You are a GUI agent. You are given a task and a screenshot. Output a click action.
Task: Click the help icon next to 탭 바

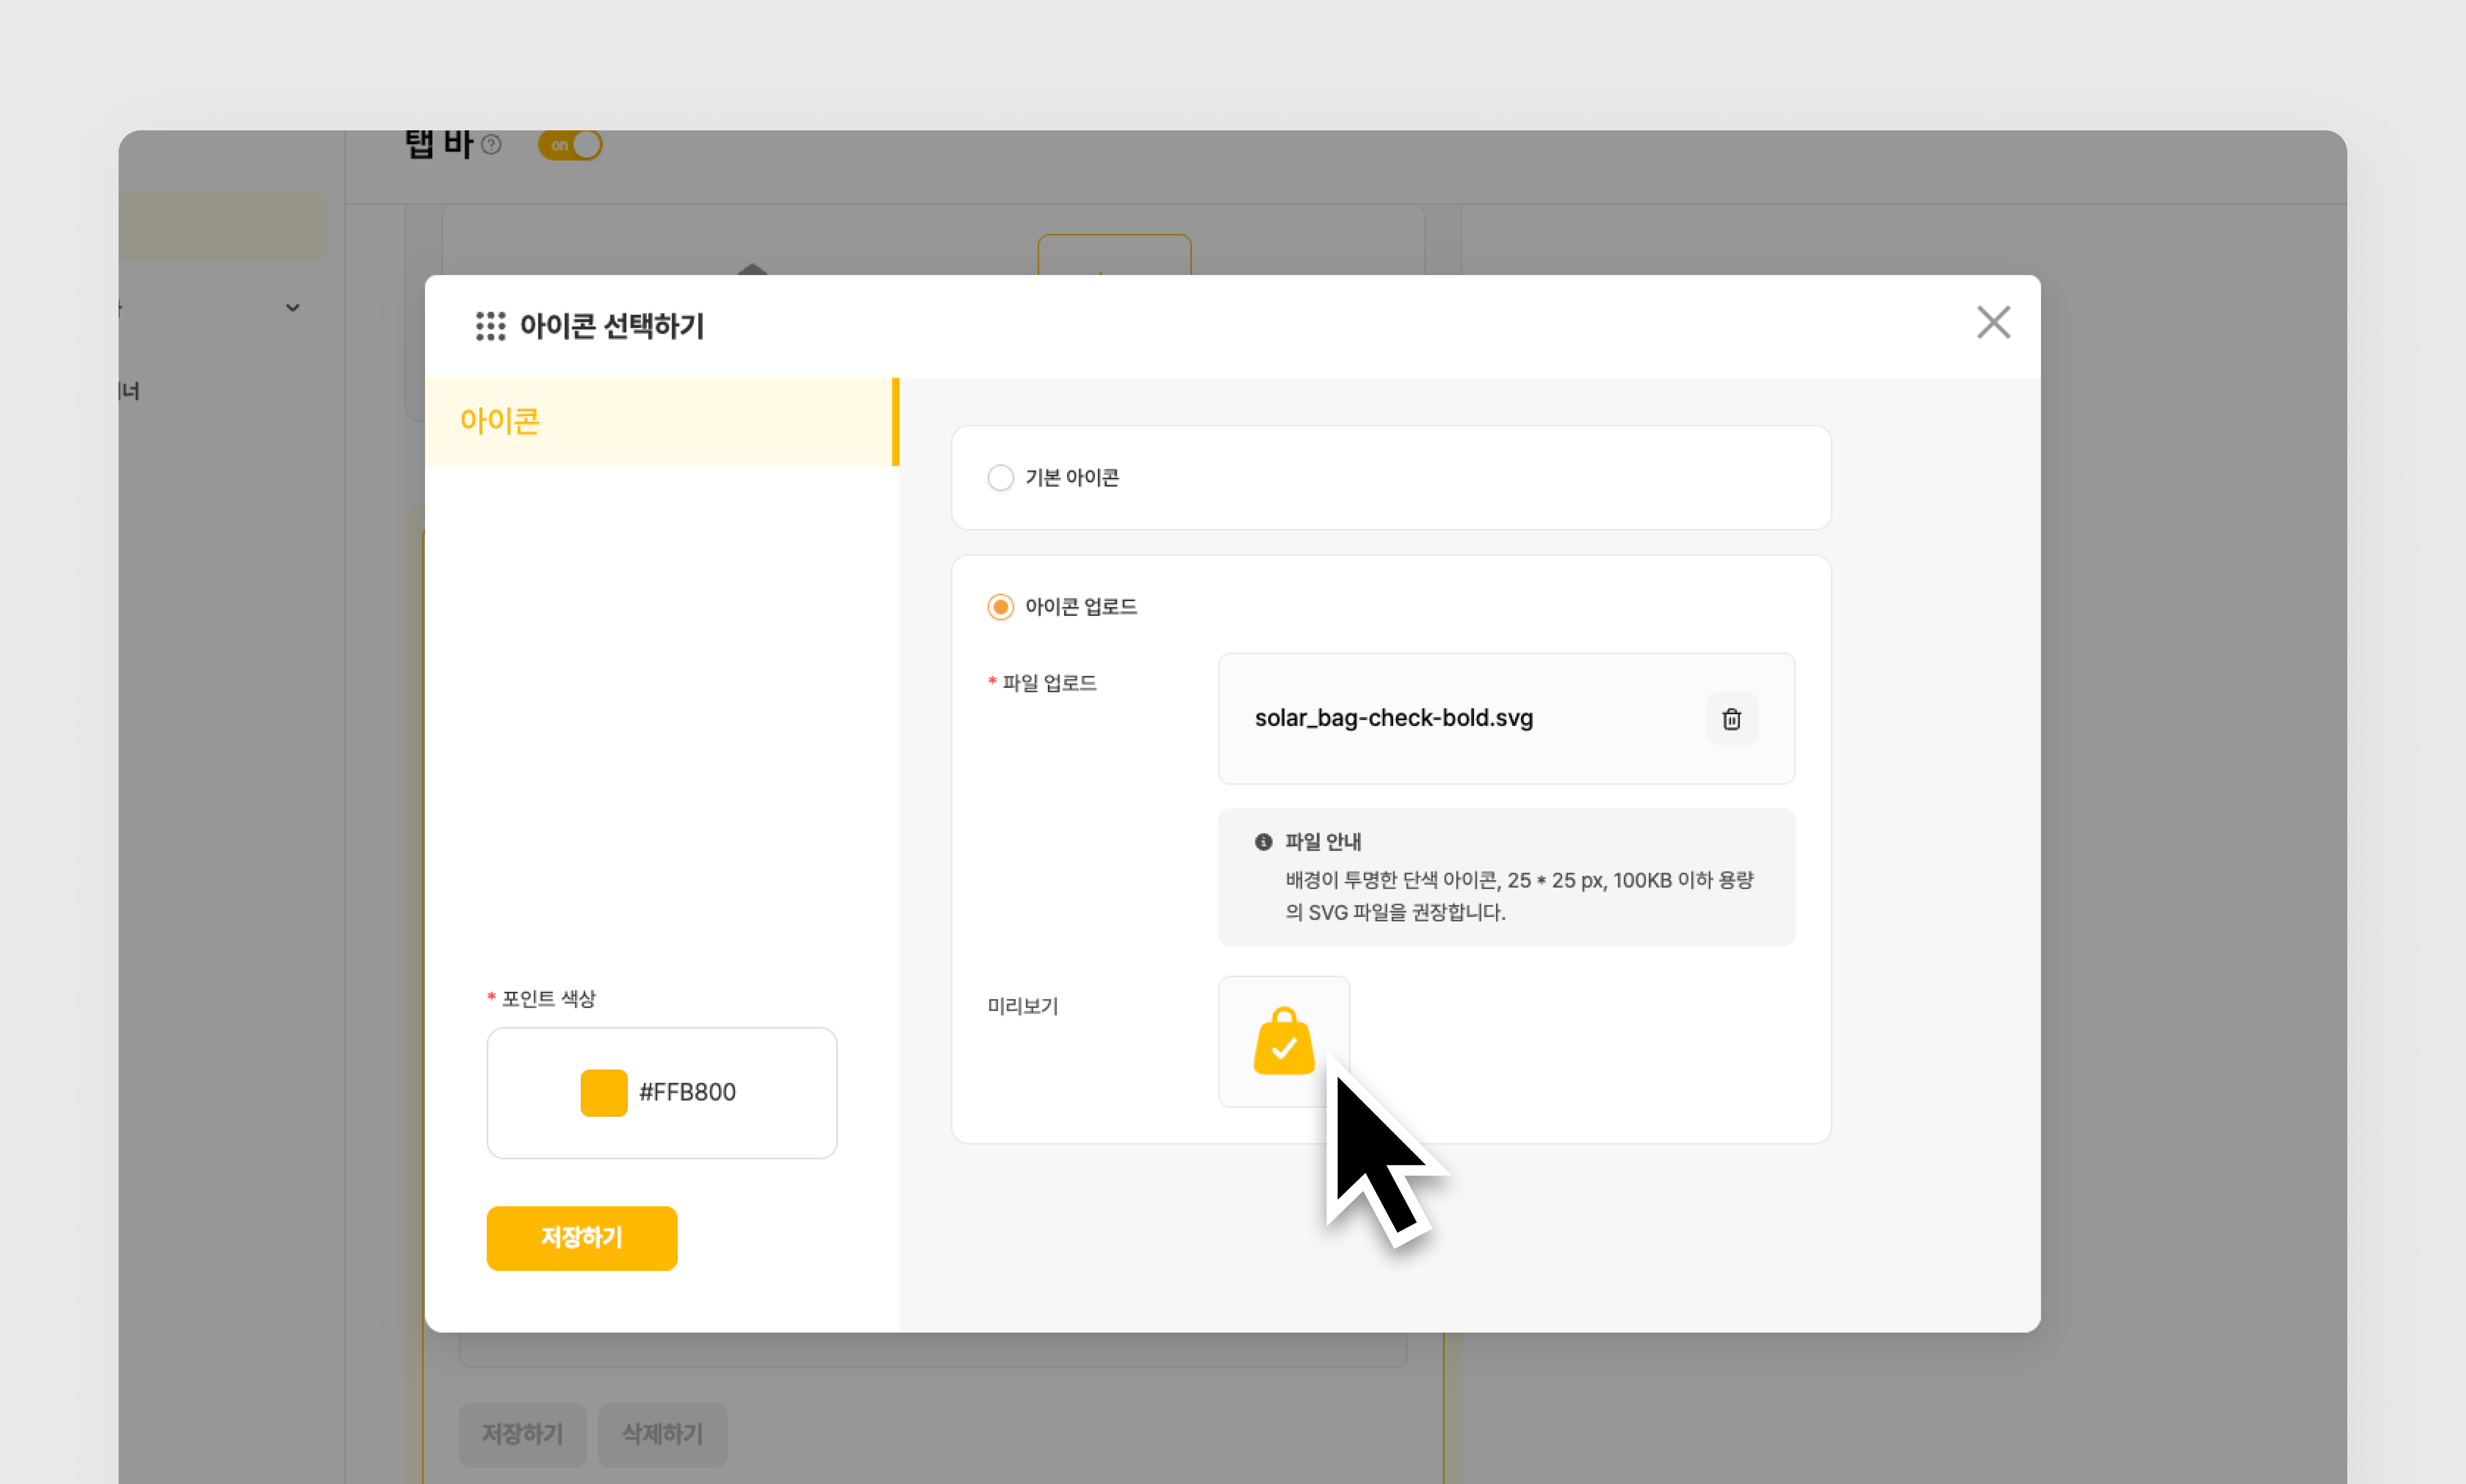[x=491, y=145]
